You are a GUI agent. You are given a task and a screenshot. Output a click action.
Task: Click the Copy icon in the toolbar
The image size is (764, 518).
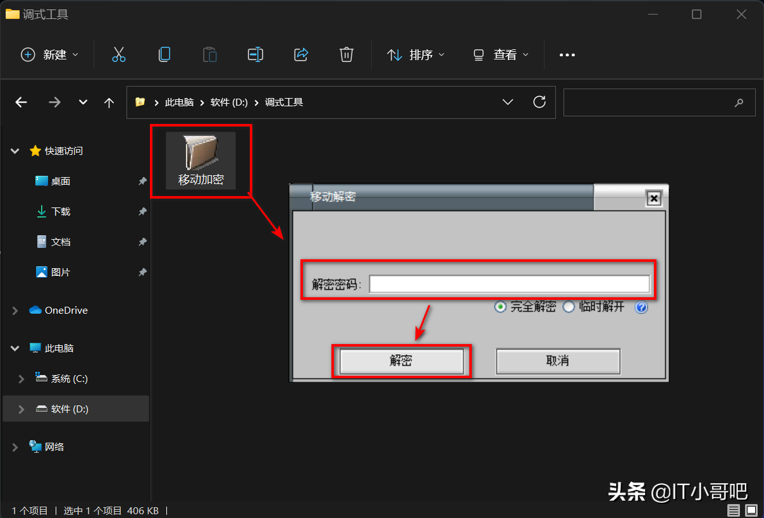164,54
